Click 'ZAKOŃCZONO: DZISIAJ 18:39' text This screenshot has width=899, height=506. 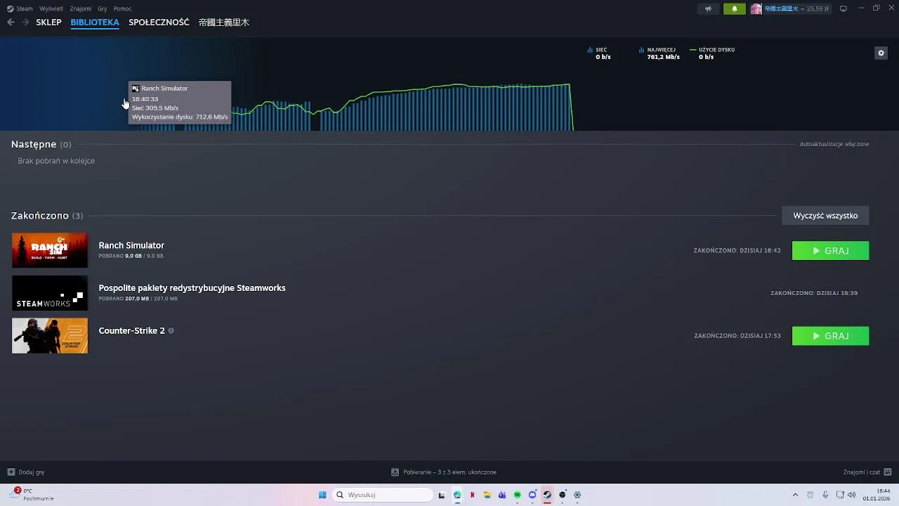814,293
